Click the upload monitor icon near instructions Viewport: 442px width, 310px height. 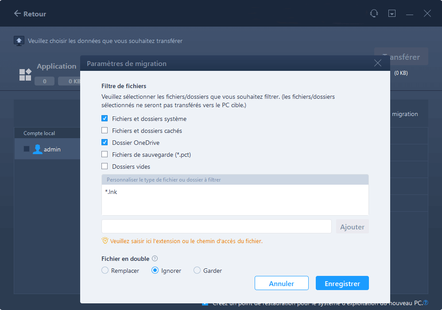(19, 41)
